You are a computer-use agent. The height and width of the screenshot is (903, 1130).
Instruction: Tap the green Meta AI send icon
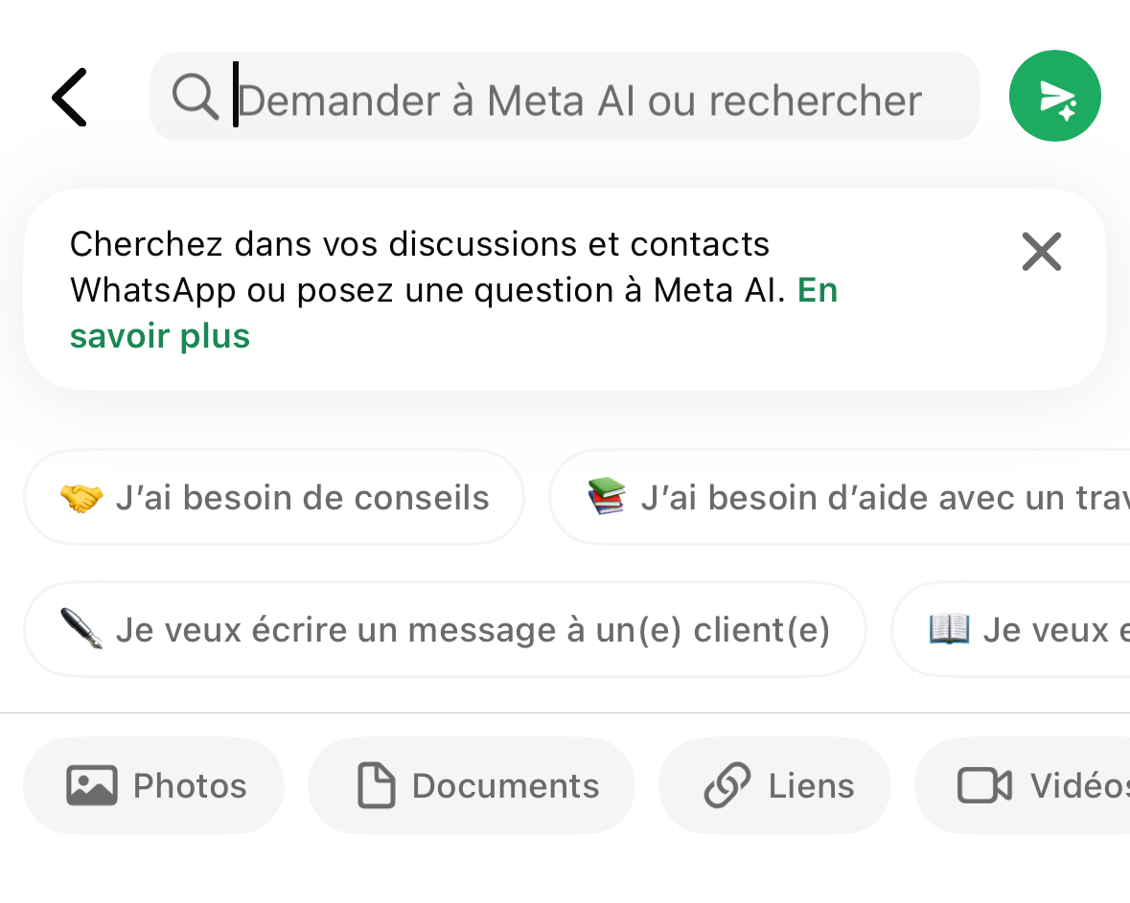coord(1054,96)
